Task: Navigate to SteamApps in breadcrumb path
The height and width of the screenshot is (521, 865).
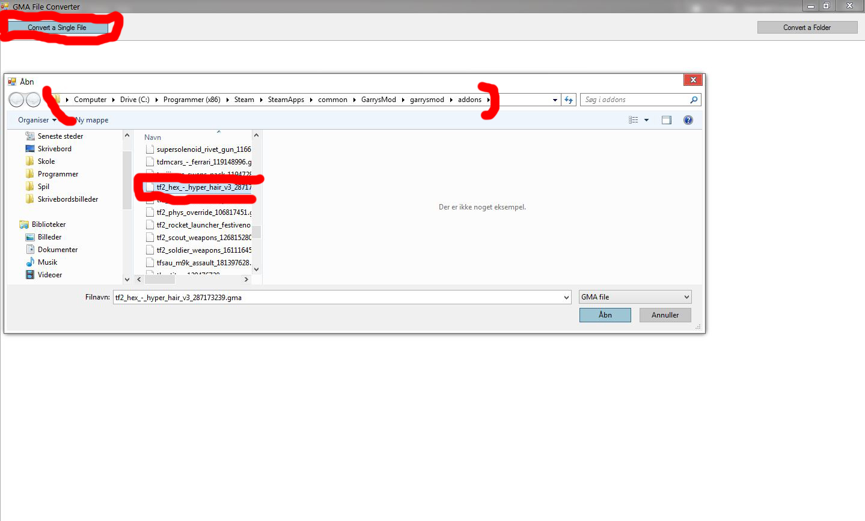Action: (286, 100)
